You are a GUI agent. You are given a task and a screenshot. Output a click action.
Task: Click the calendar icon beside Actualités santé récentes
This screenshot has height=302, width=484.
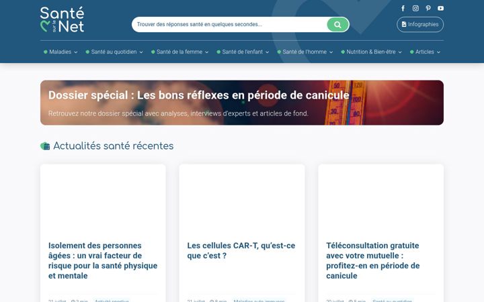[45, 146]
